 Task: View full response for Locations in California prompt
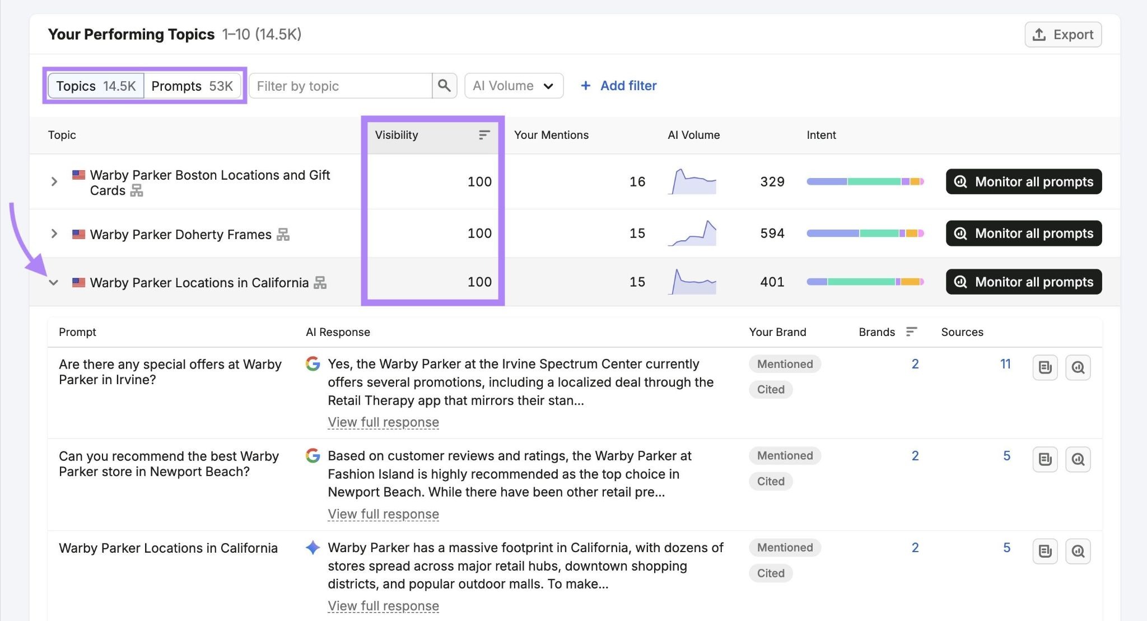tap(383, 606)
